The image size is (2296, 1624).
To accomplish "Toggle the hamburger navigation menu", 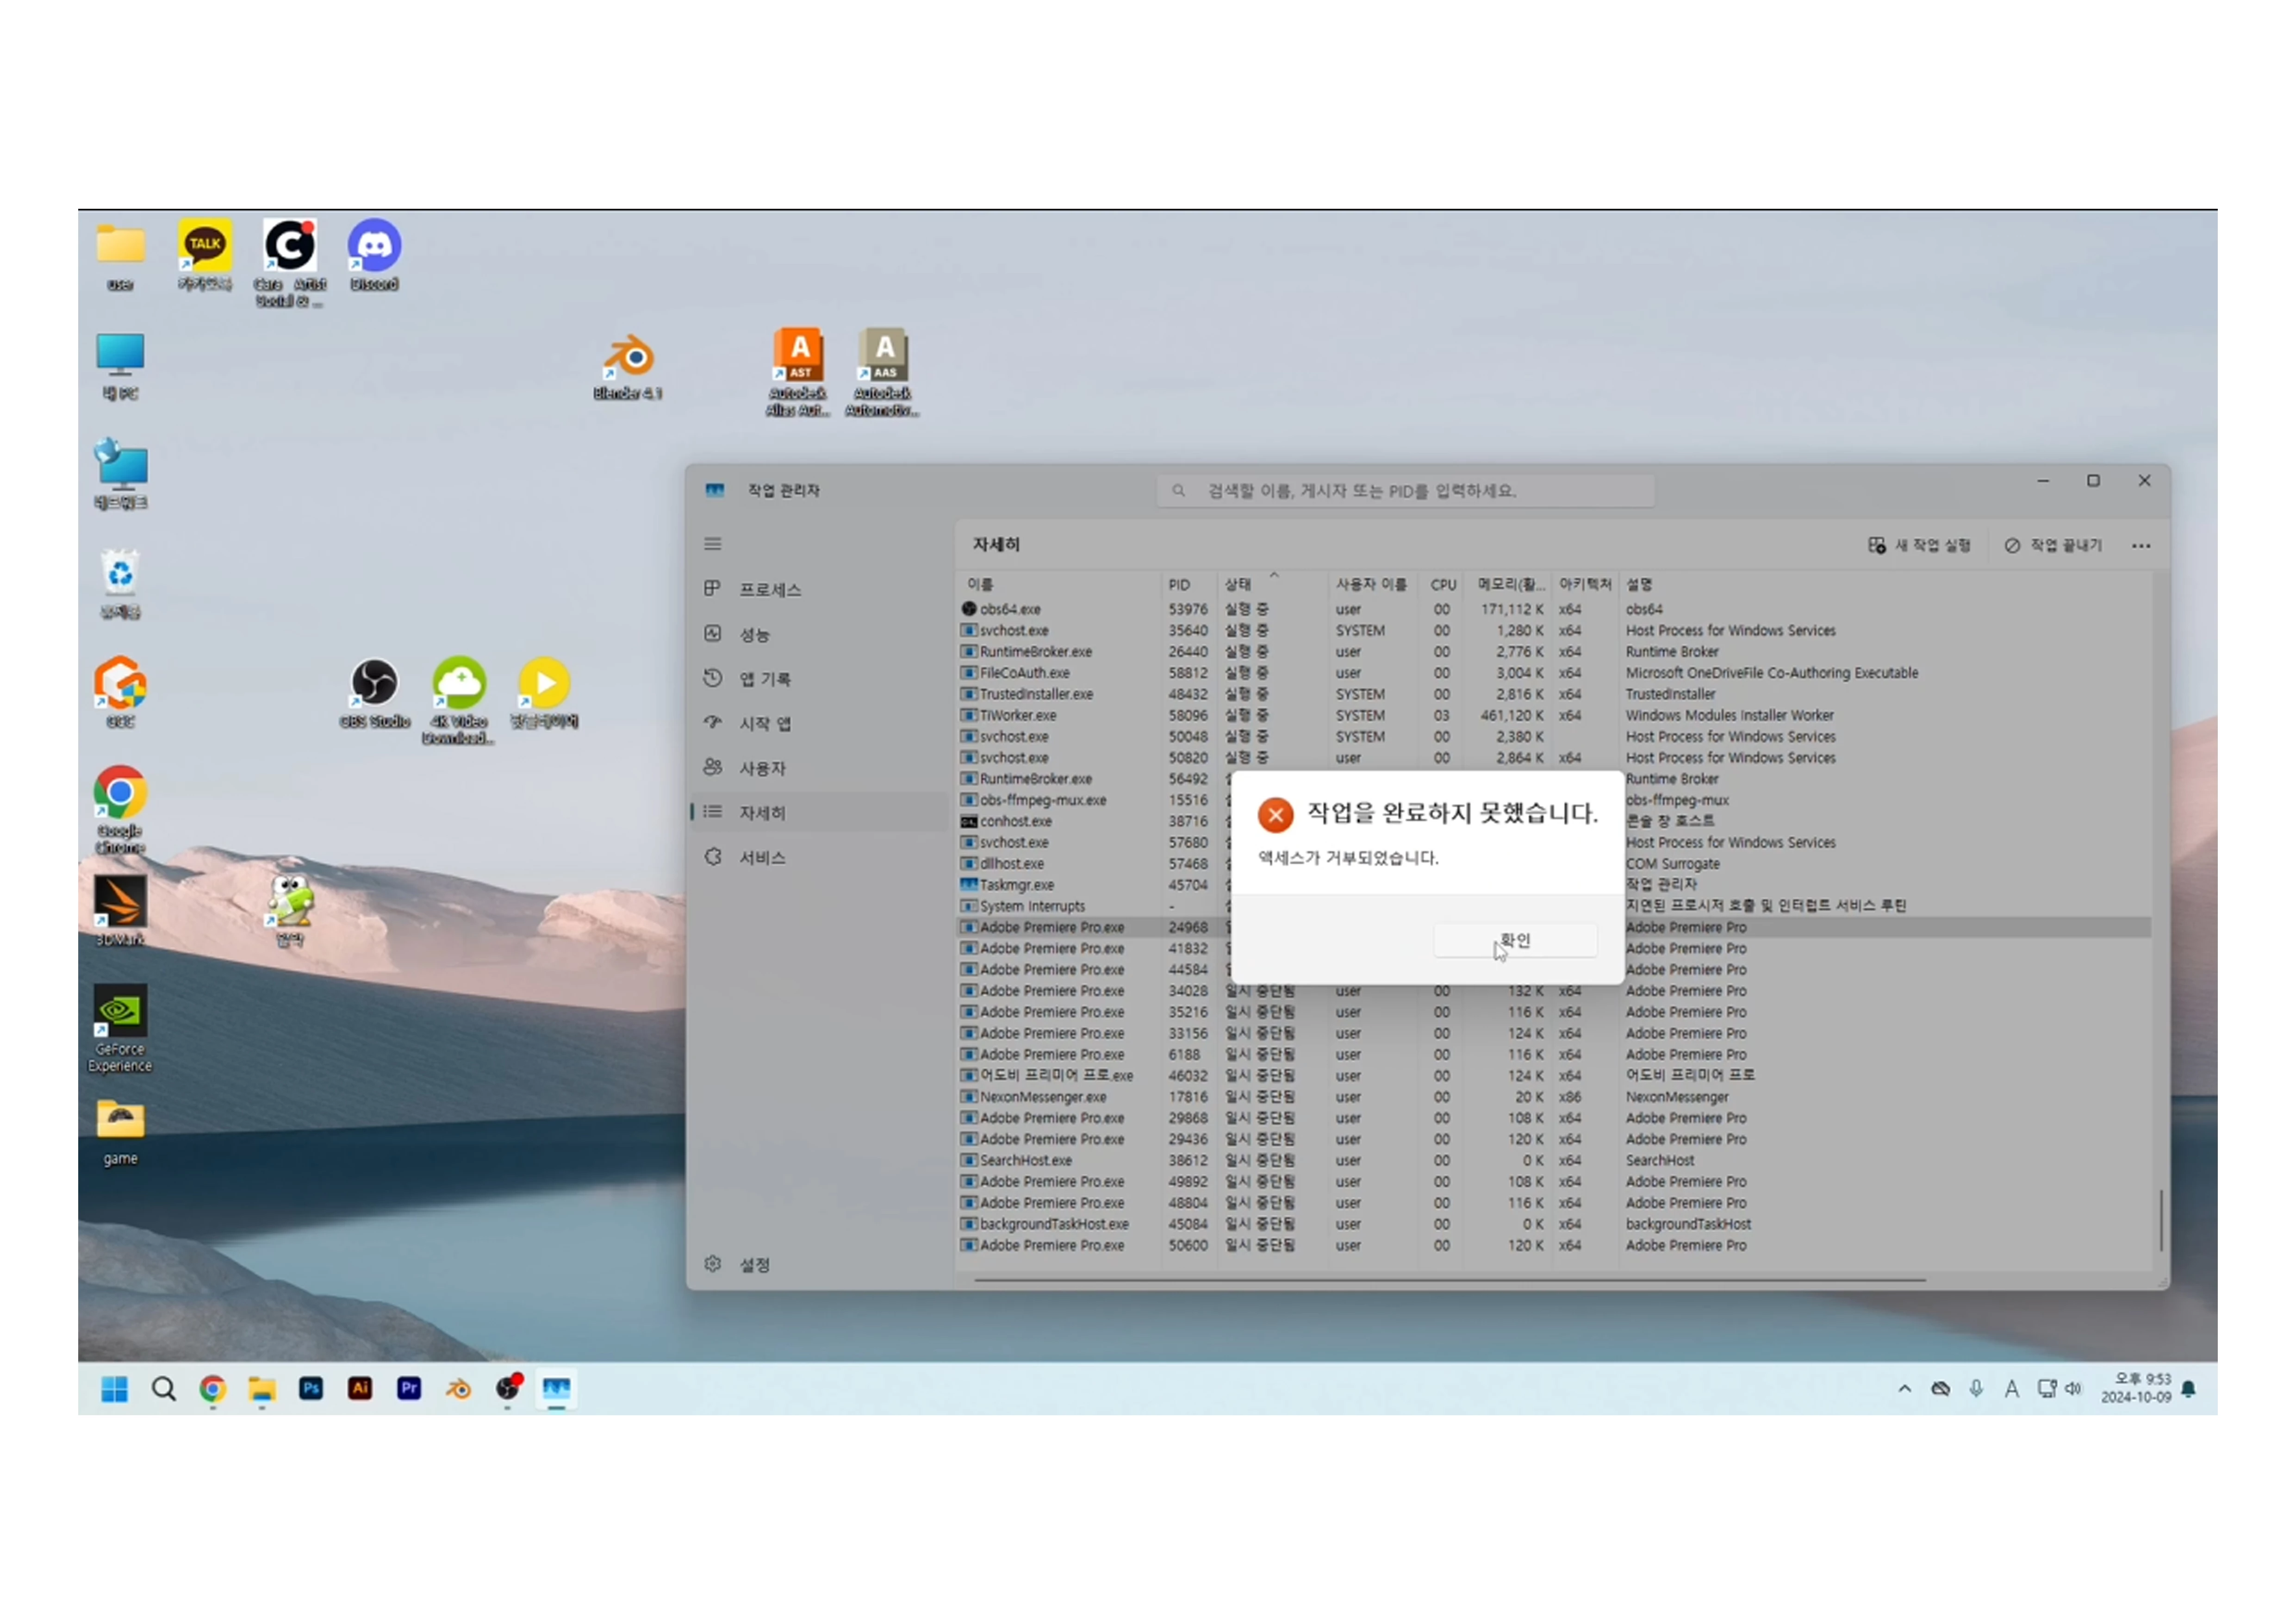I will click(713, 544).
